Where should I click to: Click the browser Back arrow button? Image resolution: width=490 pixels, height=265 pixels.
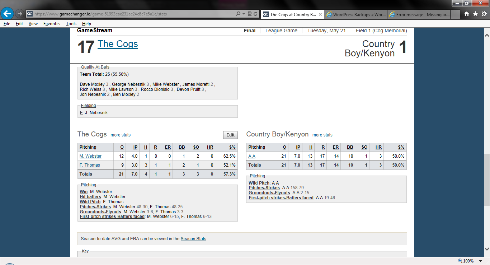tap(7, 14)
